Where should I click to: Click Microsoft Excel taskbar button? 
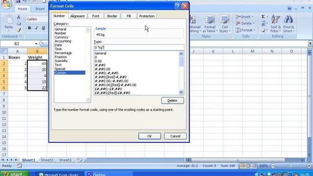(59, 175)
